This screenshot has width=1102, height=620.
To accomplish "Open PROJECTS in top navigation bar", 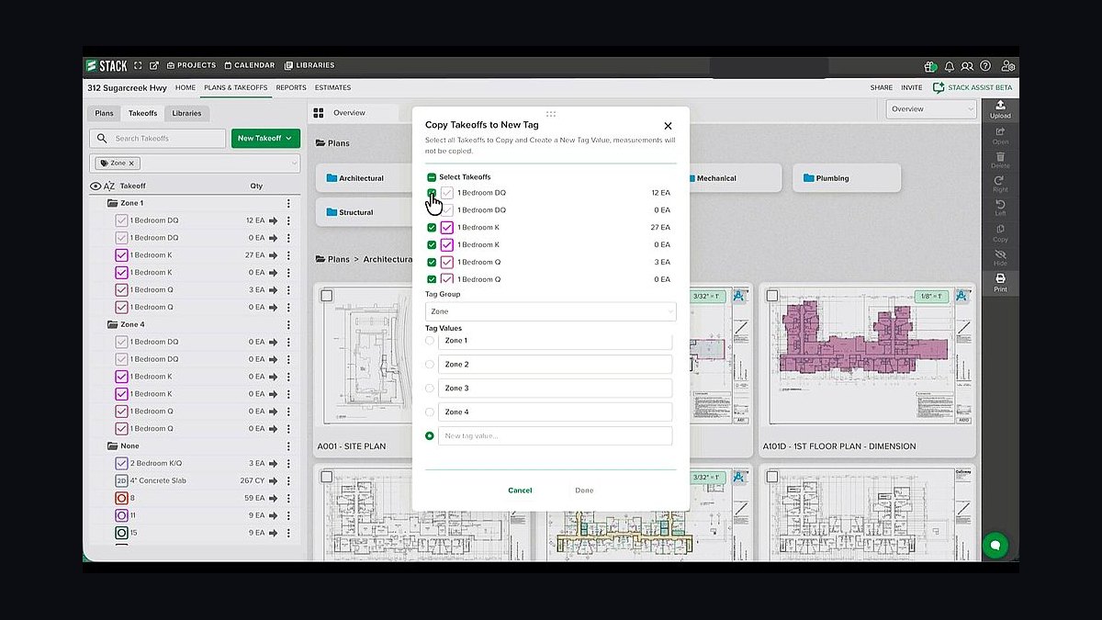I will click(x=190, y=65).
